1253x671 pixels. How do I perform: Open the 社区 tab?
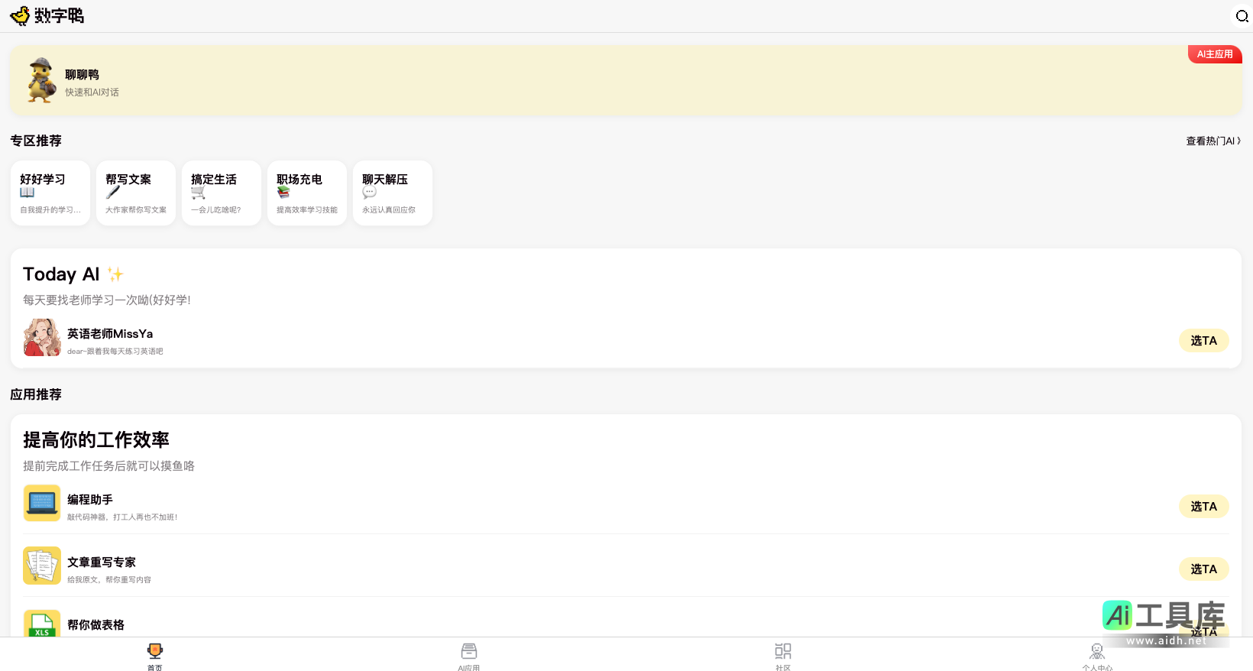(783, 655)
